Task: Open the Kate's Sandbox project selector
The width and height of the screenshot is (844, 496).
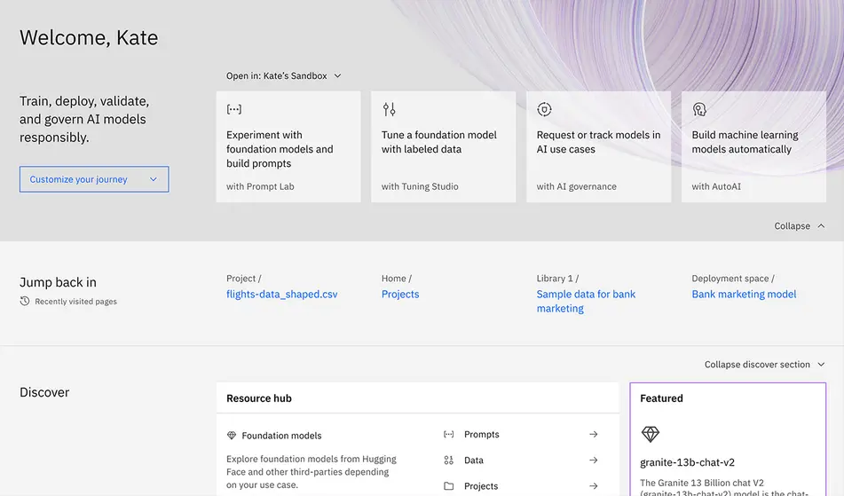Action: tap(284, 75)
